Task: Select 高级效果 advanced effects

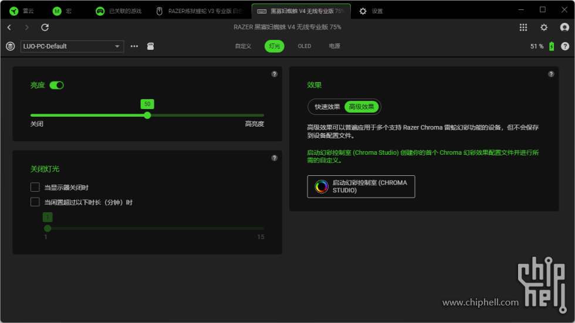Action: 361,107
